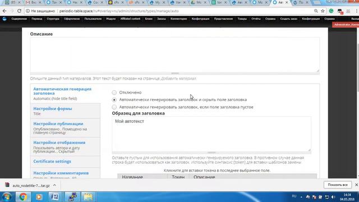This screenshot has height=202, width=359.
Task: Open 'Комментарии' in the admin menu
Action: (x=178, y=19)
